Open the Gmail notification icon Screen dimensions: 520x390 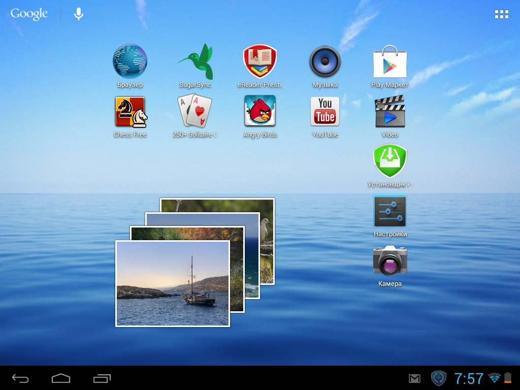point(414,378)
